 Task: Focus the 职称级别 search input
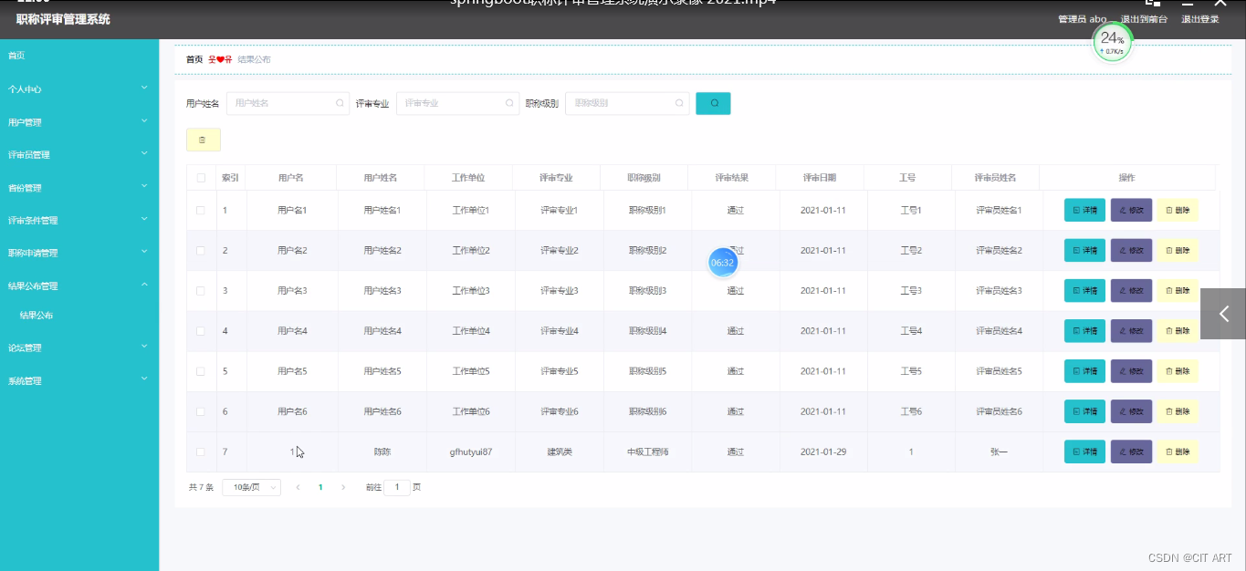coord(627,103)
